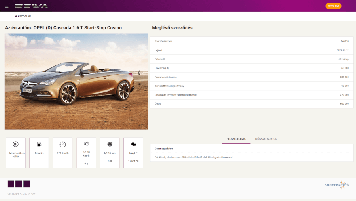Select contract number 246810

[345, 41]
